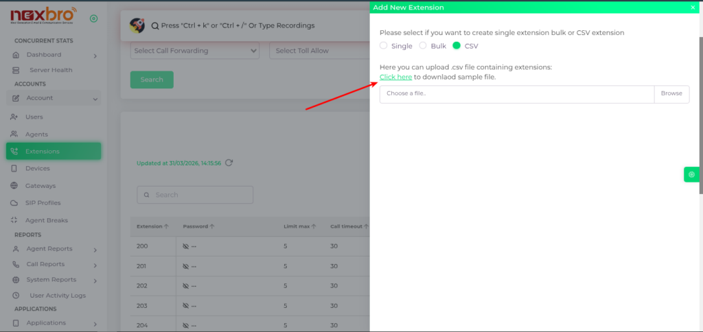Click the table Search input field

[195, 195]
